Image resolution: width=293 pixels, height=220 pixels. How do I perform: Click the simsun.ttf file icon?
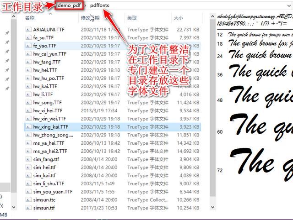28,208
